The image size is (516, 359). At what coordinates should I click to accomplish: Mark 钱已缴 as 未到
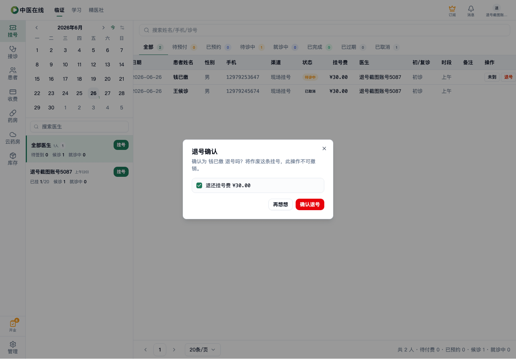pos(492,77)
